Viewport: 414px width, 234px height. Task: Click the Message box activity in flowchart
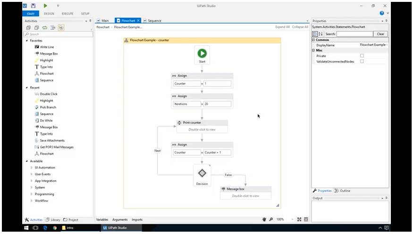245,193
